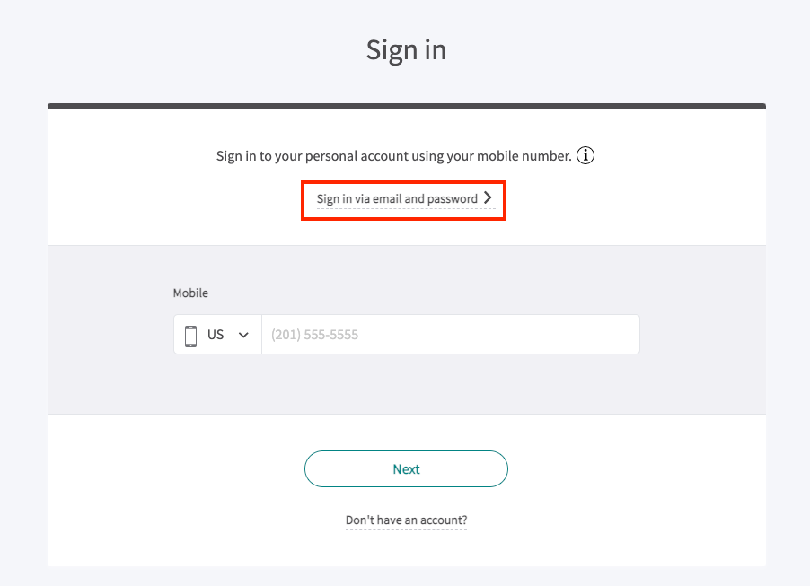Select the smartphone icon inside the Mobile field
Screen dimensions: 810x586
tap(190, 334)
